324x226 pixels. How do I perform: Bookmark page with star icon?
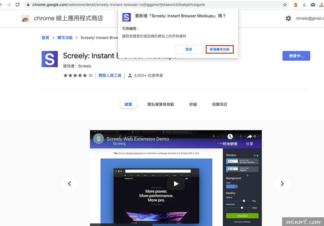(x=285, y=5)
